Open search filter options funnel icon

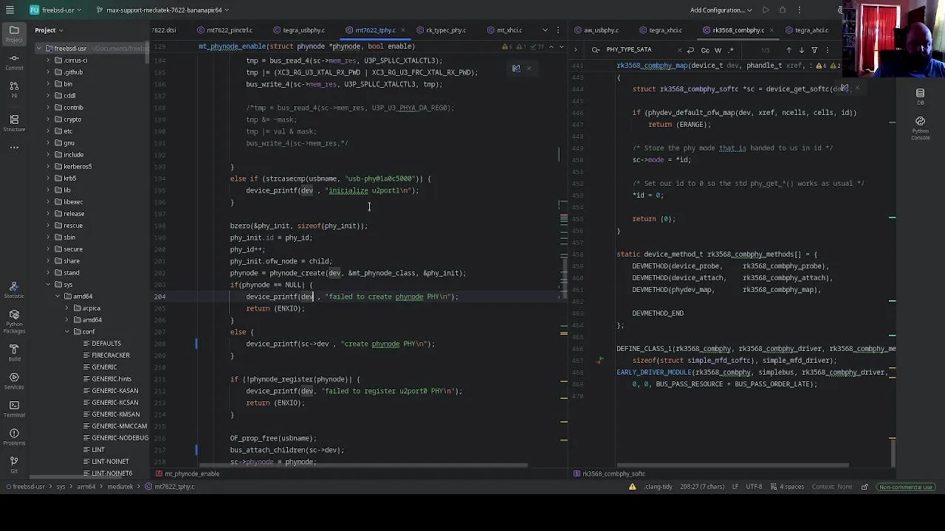point(814,50)
